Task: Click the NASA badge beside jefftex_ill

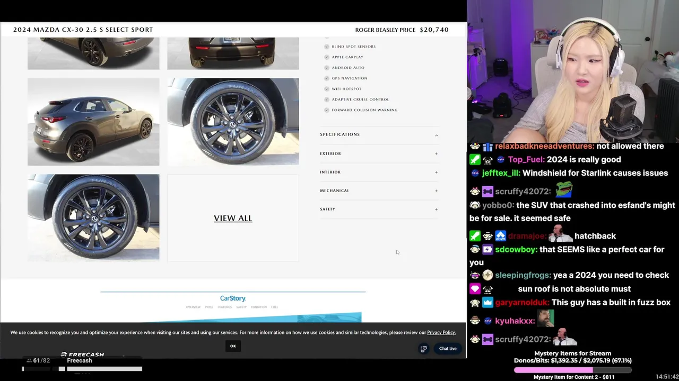Action: point(475,173)
